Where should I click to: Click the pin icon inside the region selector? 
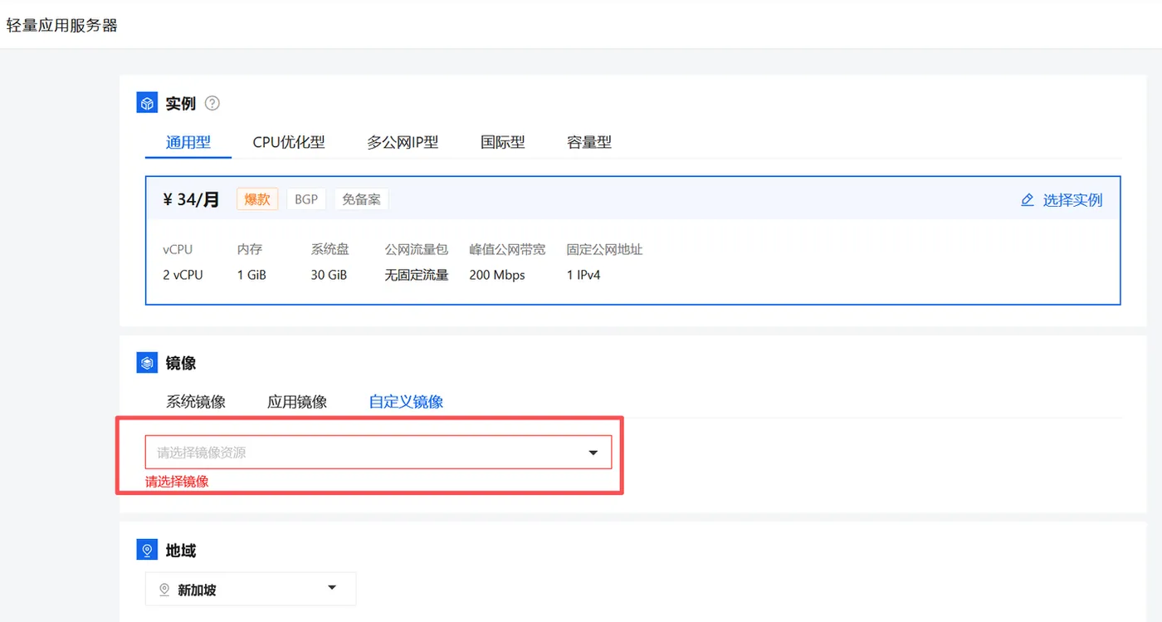(164, 590)
